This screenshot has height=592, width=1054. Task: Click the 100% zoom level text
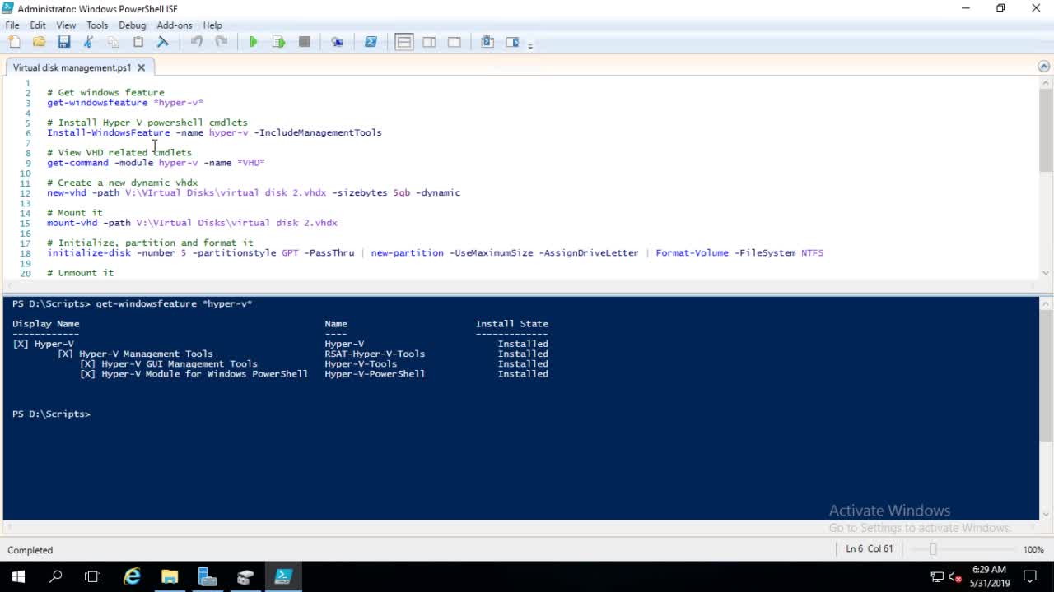click(1033, 549)
